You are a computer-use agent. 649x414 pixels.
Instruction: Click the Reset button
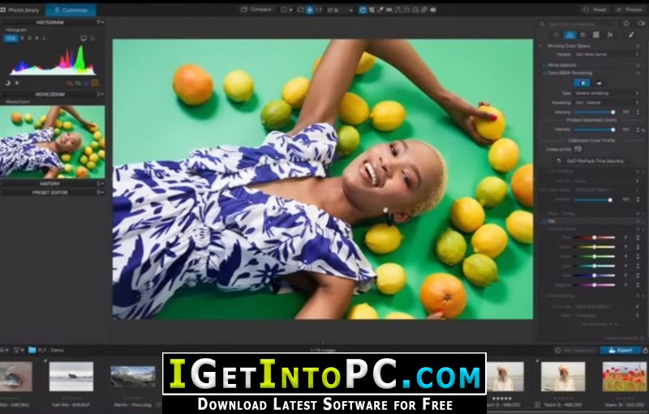click(x=595, y=10)
